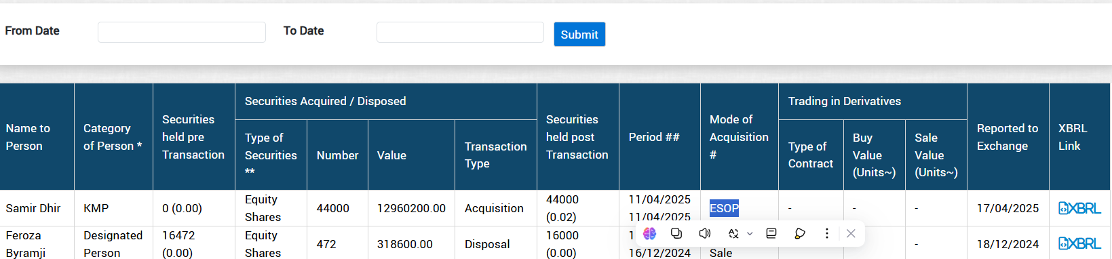Click the Name to Person column header

click(x=28, y=137)
